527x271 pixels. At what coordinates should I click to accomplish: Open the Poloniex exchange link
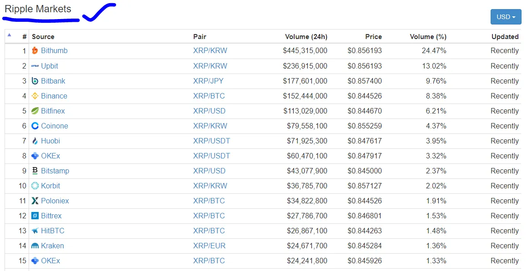pyautogui.click(x=55, y=201)
